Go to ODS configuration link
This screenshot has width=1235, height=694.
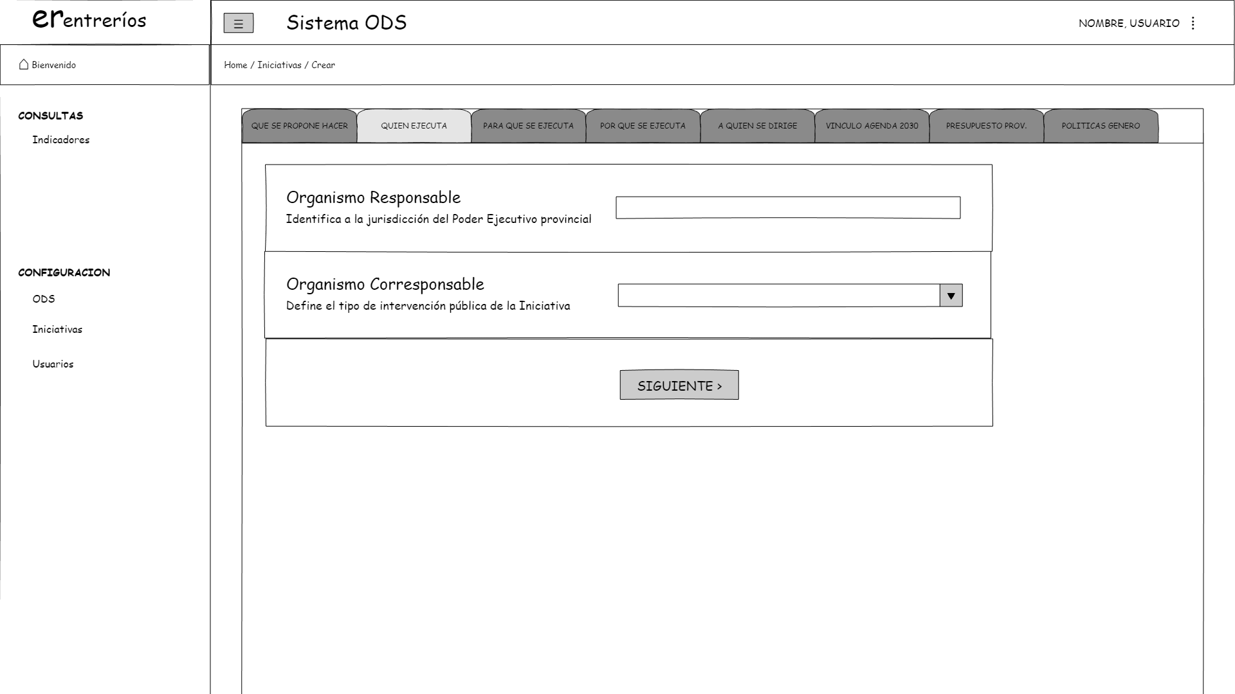pyautogui.click(x=44, y=299)
